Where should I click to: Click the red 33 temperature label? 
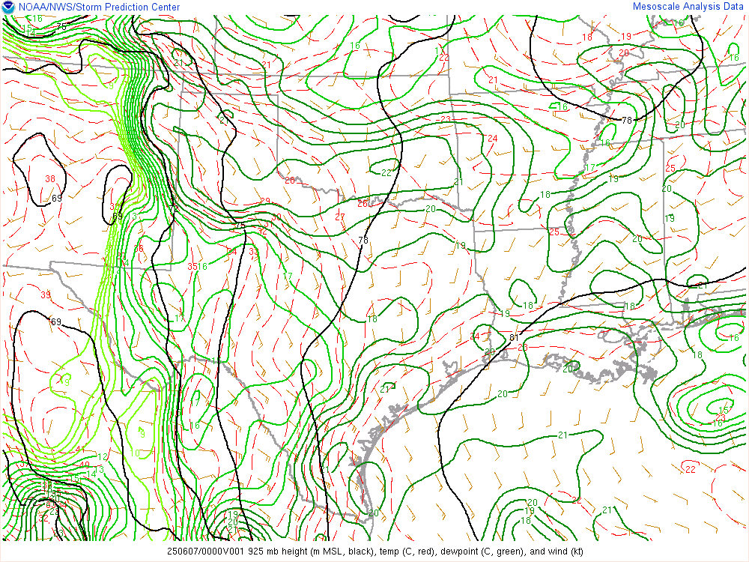(253, 252)
